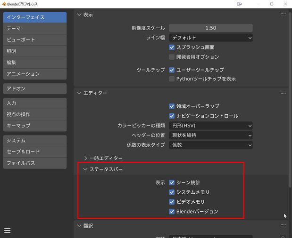Viewport: 292px width, 238px height.
Task: Open the hamburger save-preferences menu
Action: click(8, 230)
